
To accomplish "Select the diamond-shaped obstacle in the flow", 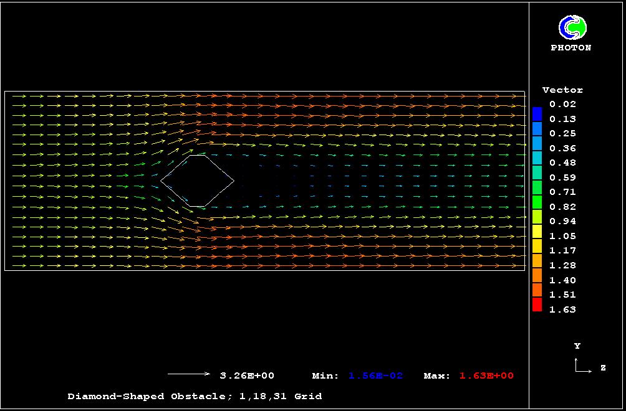I will coord(198,181).
